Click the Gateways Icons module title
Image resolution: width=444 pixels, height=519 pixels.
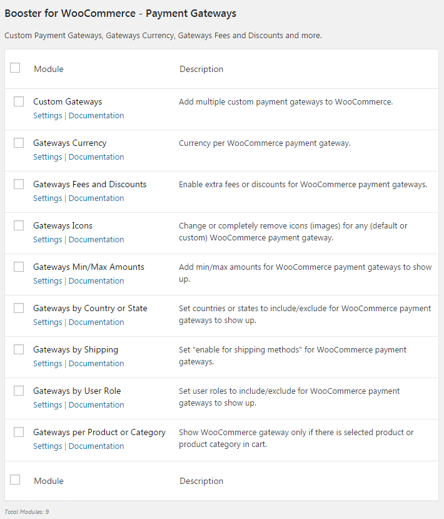pyautogui.click(x=63, y=226)
